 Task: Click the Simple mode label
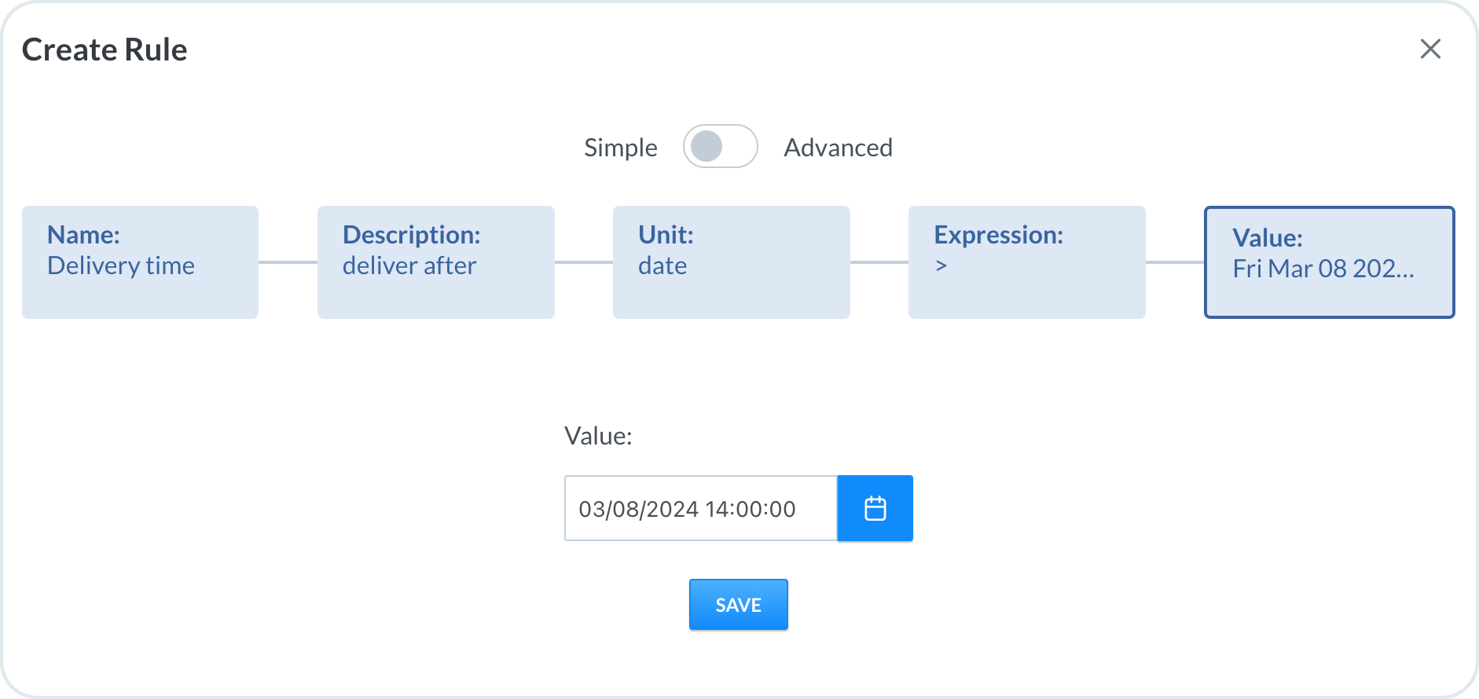coord(620,148)
